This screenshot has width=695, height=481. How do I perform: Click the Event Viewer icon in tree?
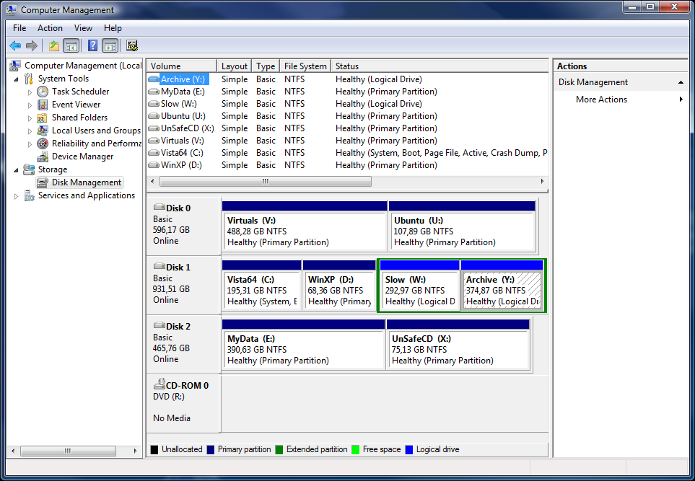click(43, 105)
